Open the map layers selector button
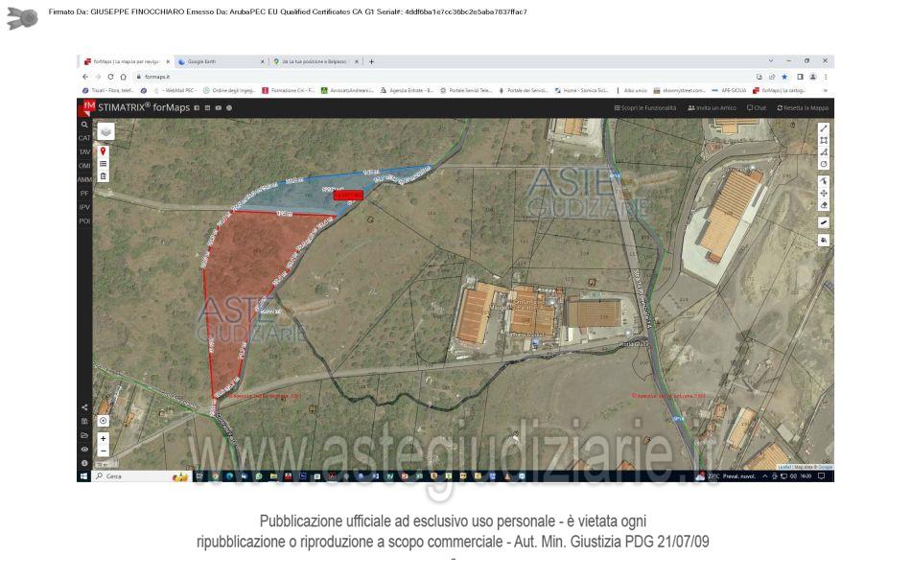This screenshot has width=911, height=579. click(x=105, y=131)
